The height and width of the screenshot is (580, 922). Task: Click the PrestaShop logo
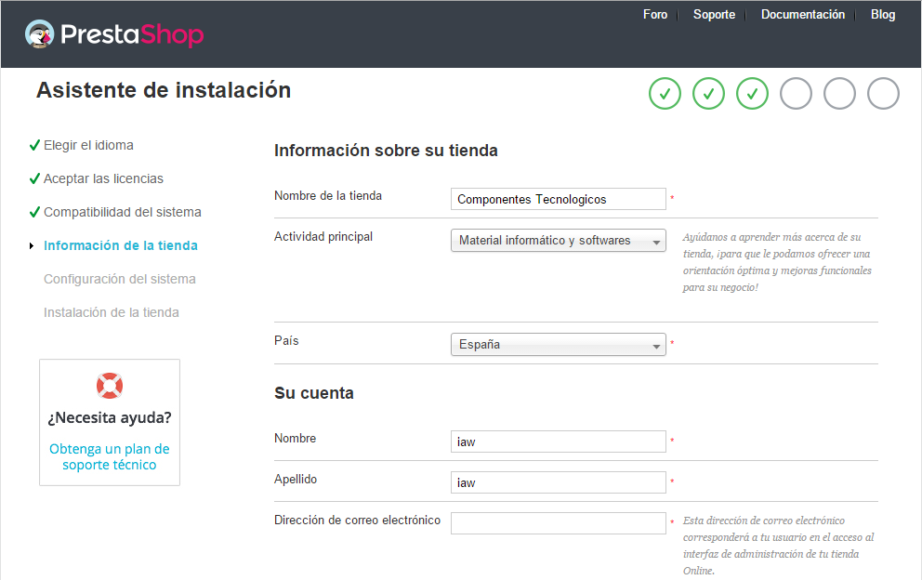coord(113,35)
